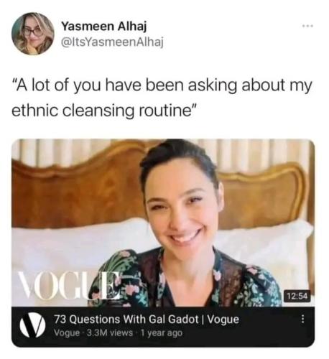
Task: Click the 1 year ago timestamp
Action: [162, 332]
